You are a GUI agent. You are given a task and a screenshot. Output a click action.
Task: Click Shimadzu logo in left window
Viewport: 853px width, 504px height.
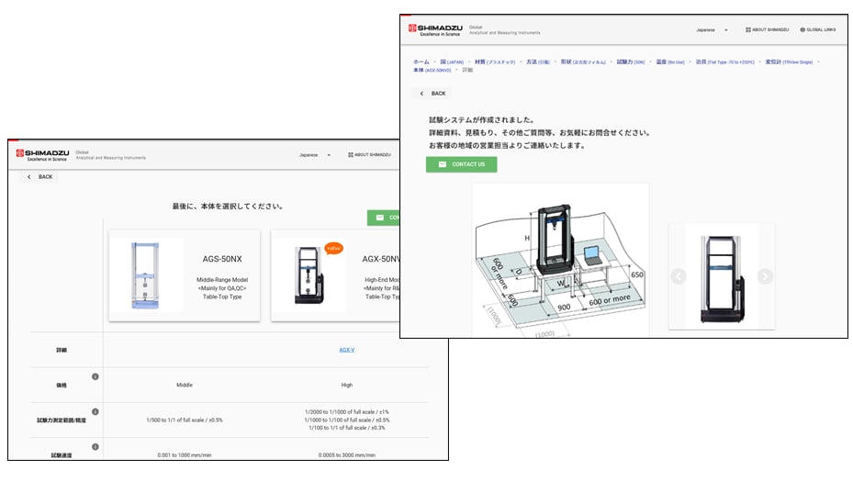click(42, 155)
